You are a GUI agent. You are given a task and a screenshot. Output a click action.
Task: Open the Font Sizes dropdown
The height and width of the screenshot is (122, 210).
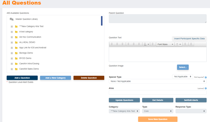point(165,44)
